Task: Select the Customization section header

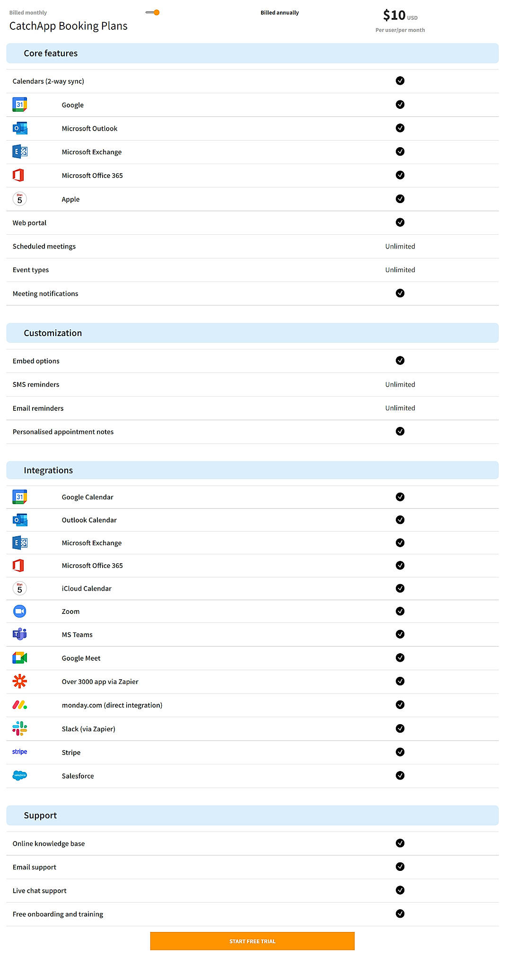Action: click(x=53, y=333)
